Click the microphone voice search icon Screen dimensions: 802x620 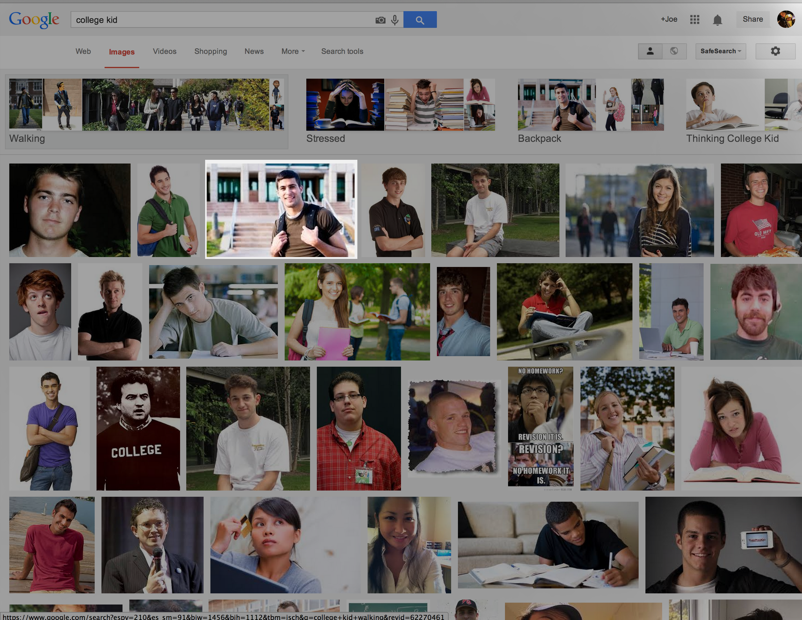pos(395,20)
